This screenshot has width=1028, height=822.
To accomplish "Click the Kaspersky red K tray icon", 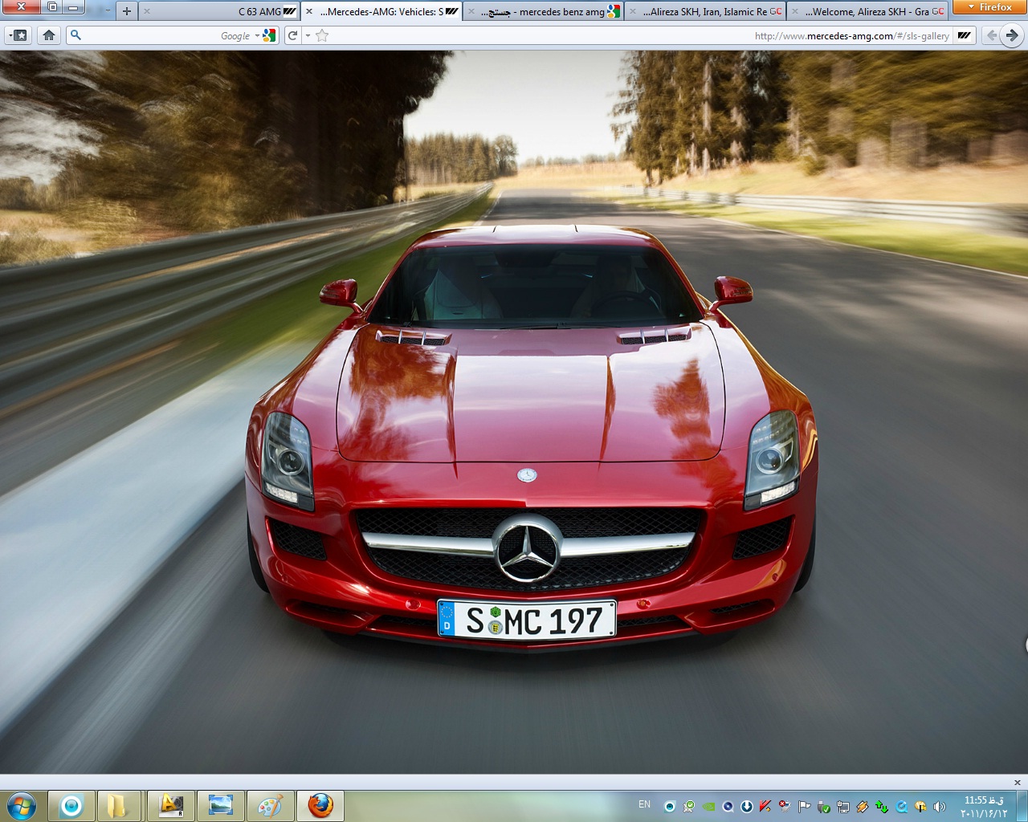I will [765, 806].
